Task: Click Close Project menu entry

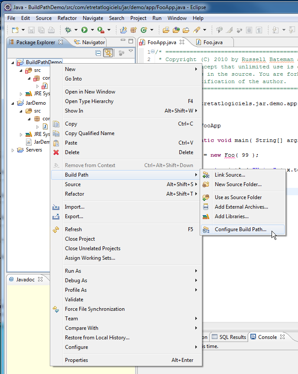Action: (x=126, y=239)
